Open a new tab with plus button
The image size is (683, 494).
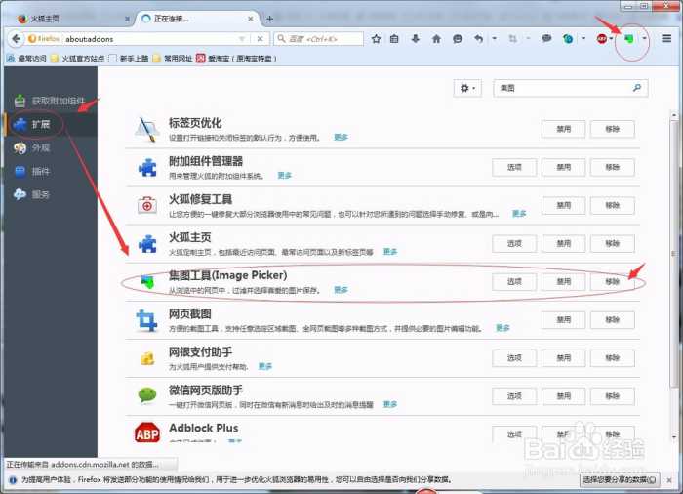(x=269, y=19)
